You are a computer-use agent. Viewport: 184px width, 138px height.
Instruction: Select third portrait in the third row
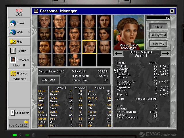tap(74, 47)
